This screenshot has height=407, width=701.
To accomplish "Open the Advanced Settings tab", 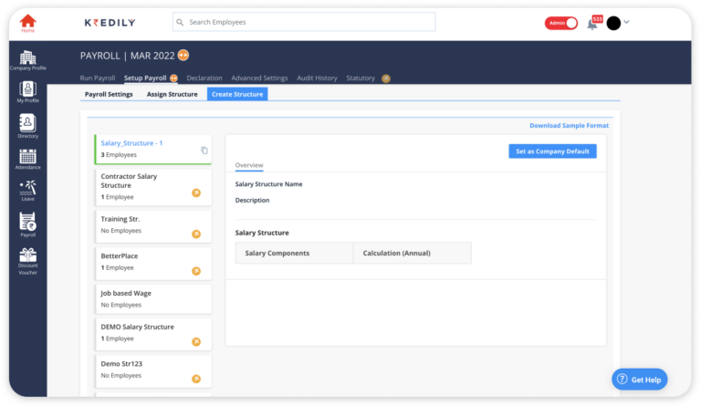I will (x=259, y=78).
